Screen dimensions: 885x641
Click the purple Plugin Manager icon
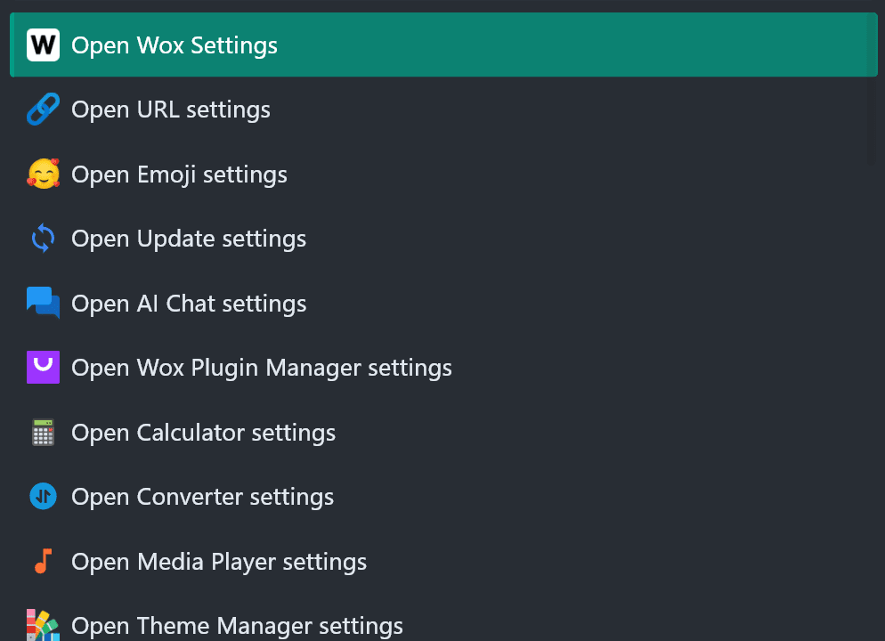click(x=43, y=368)
